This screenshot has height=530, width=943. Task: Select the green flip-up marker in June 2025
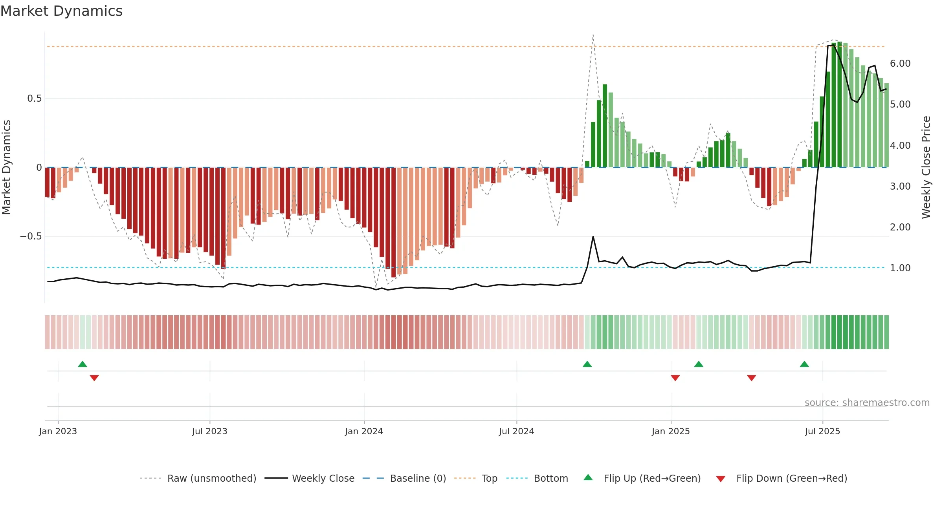point(804,364)
